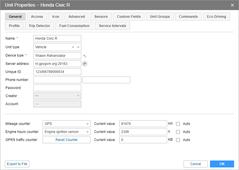
Task: Close the Unit Properties dialog with X
Action: click(232, 5)
